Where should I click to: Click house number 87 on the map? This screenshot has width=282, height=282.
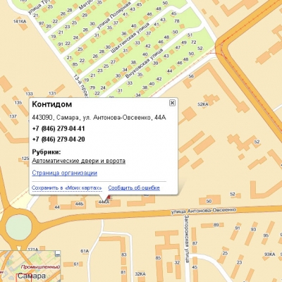coord(195,243)
